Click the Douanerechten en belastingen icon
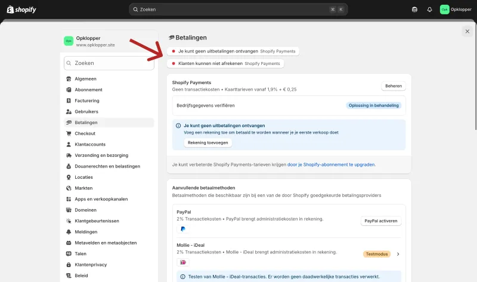The height and width of the screenshot is (282, 477). (x=69, y=166)
